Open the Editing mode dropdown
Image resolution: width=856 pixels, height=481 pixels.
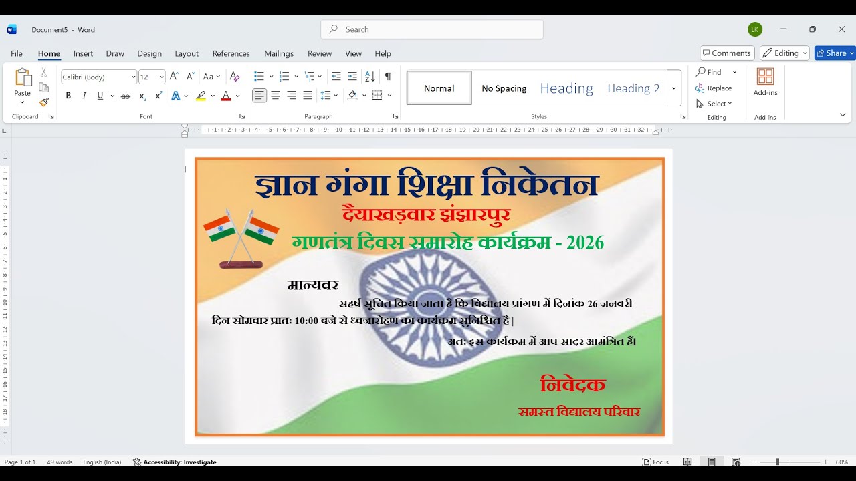[785, 53]
